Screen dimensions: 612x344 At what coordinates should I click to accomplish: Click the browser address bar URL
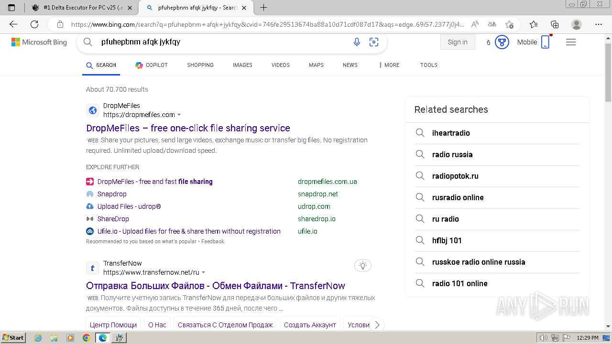point(267,24)
